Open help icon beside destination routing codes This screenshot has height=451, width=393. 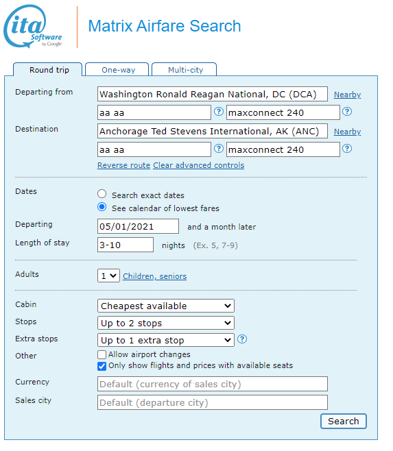click(x=219, y=149)
